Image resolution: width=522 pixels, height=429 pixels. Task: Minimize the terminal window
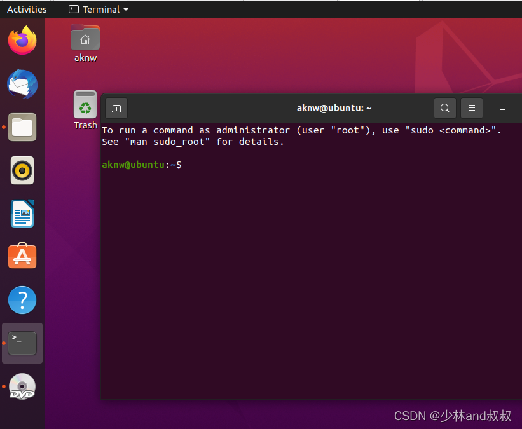point(502,109)
